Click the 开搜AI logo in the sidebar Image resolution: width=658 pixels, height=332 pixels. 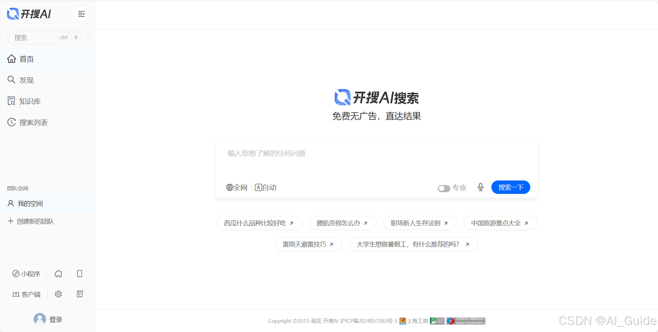[29, 14]
